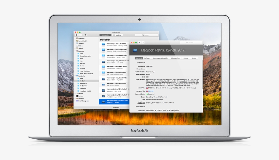Select Power Mac G3/G4/G5 folder

(x=86, y=73)
